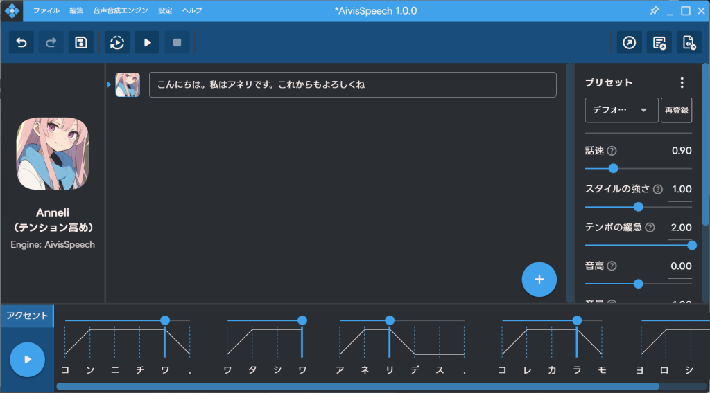Open the 音声合成エンジン menu
Screen dimensions: 710x393
121,10
